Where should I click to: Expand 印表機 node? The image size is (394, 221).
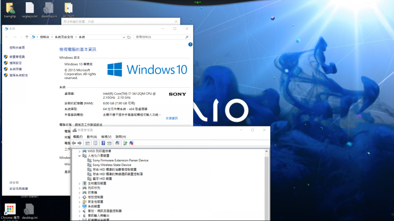pos(79,193)
